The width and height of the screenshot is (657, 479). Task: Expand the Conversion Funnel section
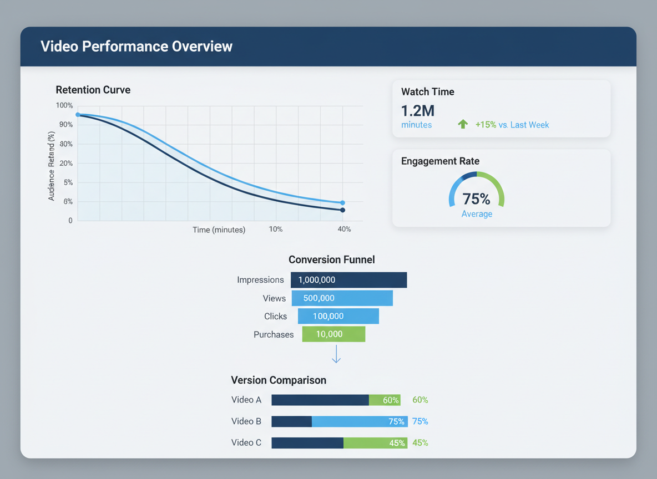(x=331, y=259)
